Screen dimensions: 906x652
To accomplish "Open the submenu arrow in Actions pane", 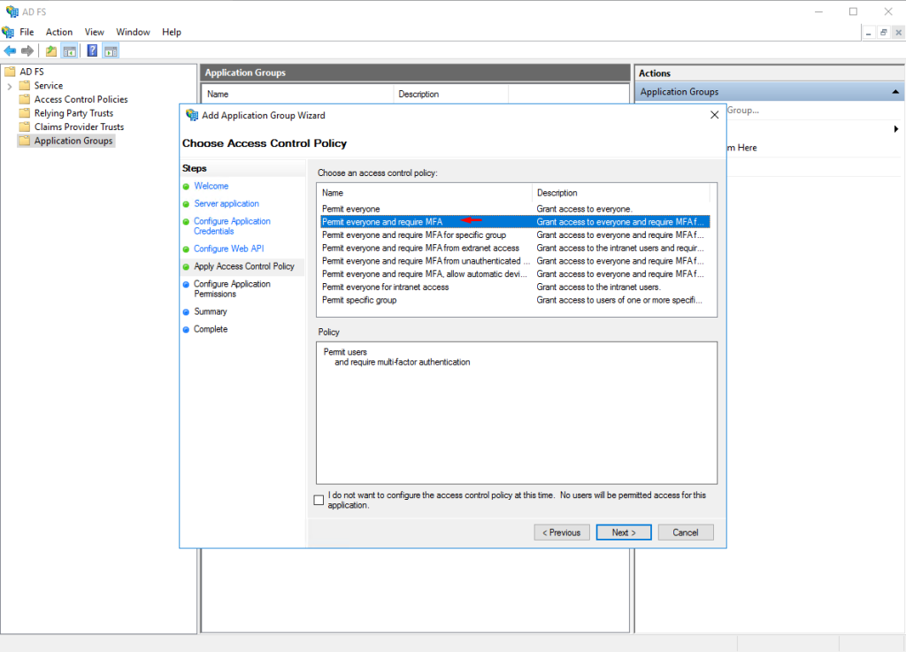I will [x=896, y=129].
